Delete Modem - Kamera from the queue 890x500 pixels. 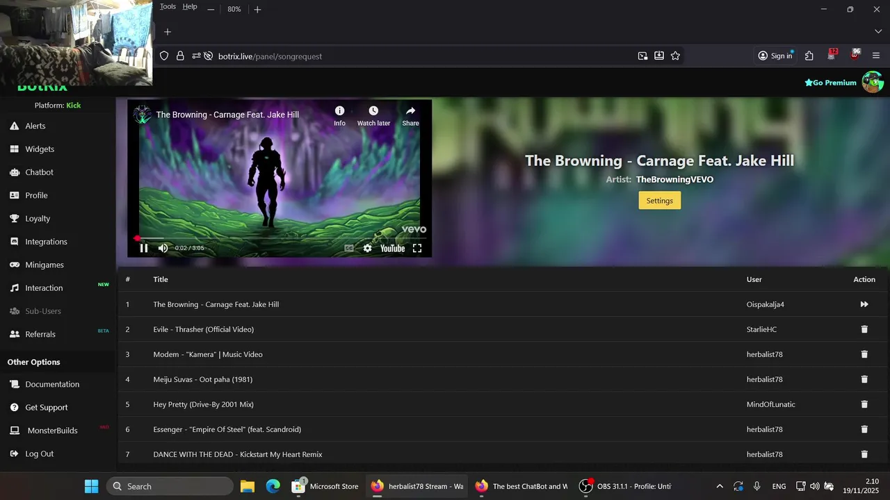pos(864,354)
